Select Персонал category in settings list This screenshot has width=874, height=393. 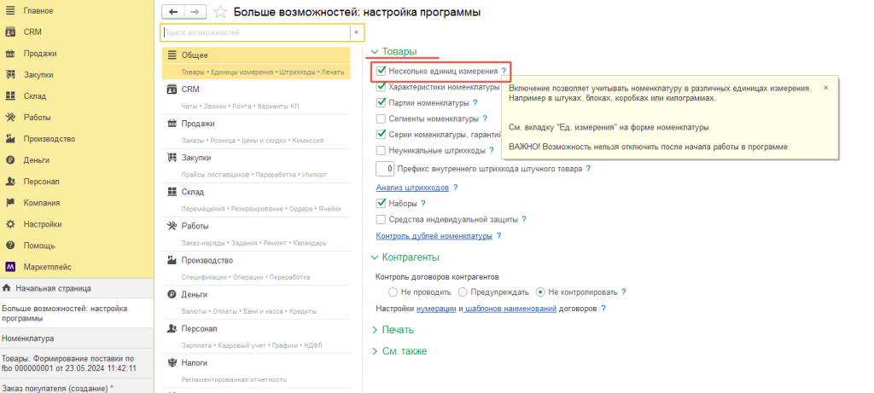point(256,337)
